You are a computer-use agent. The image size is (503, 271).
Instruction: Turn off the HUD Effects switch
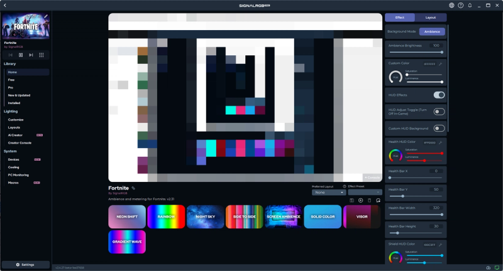coord(439,95)
